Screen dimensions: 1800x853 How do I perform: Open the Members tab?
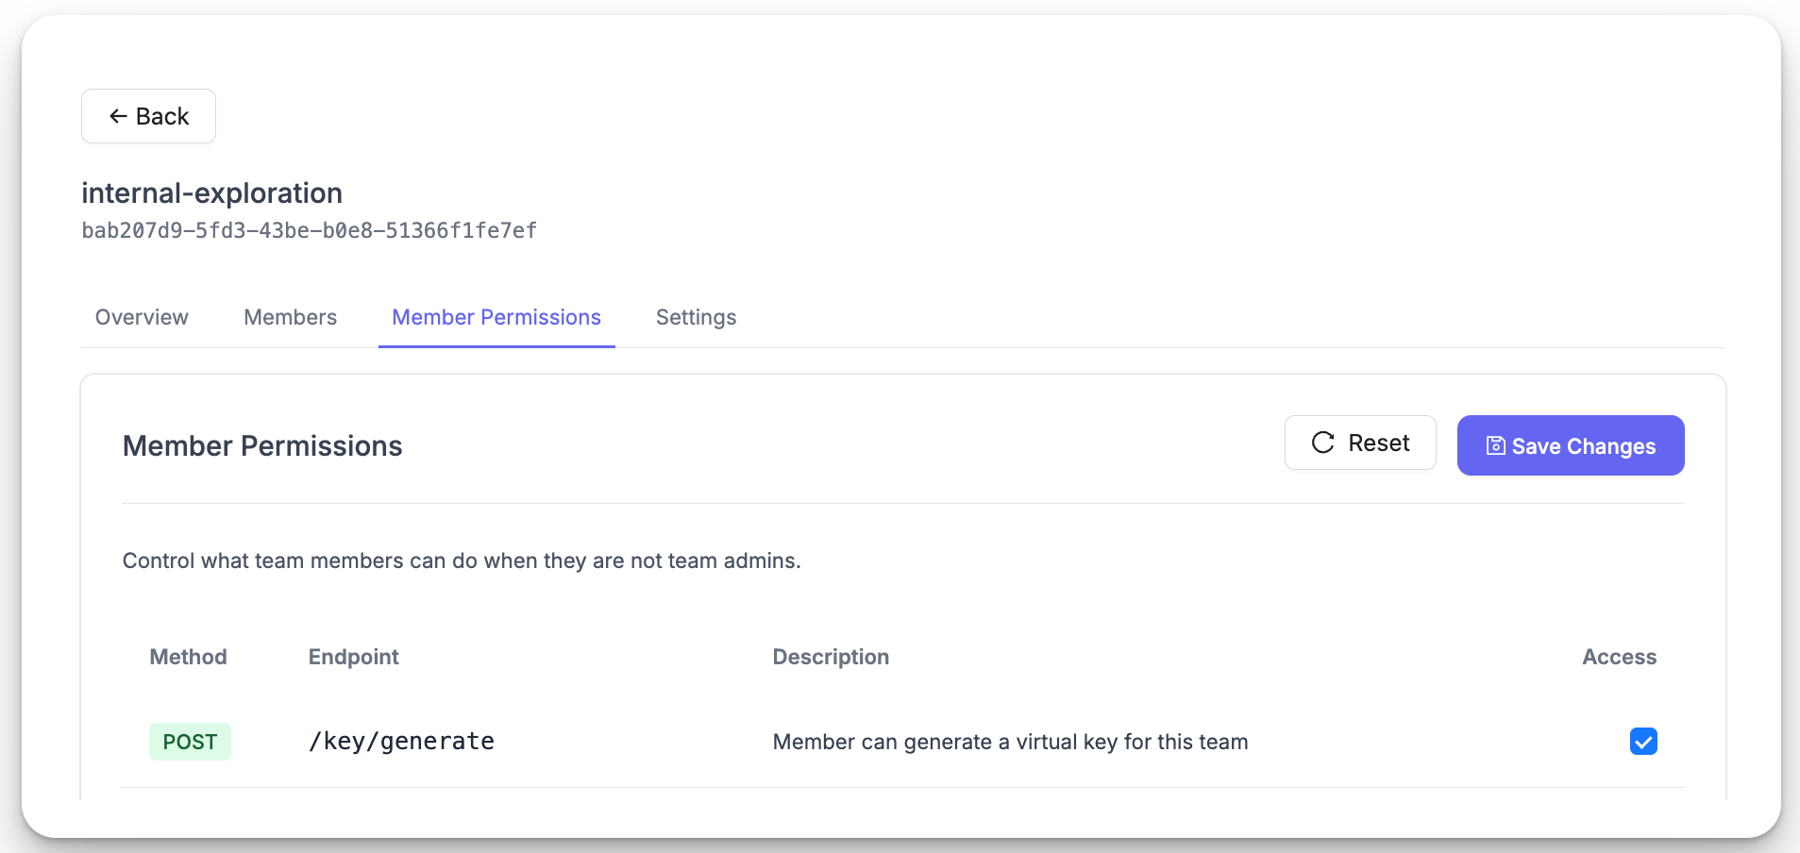tap(290, 317)
